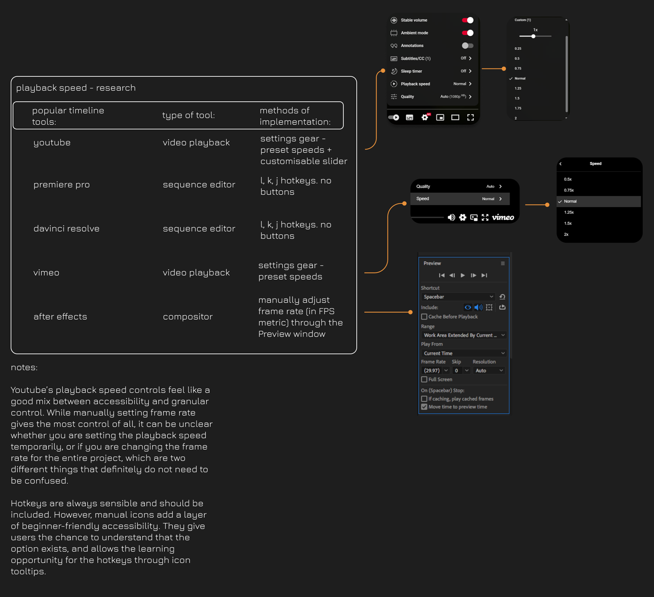
Task: Open the Resolution Auto dropdown
Action: coord(489,371)
